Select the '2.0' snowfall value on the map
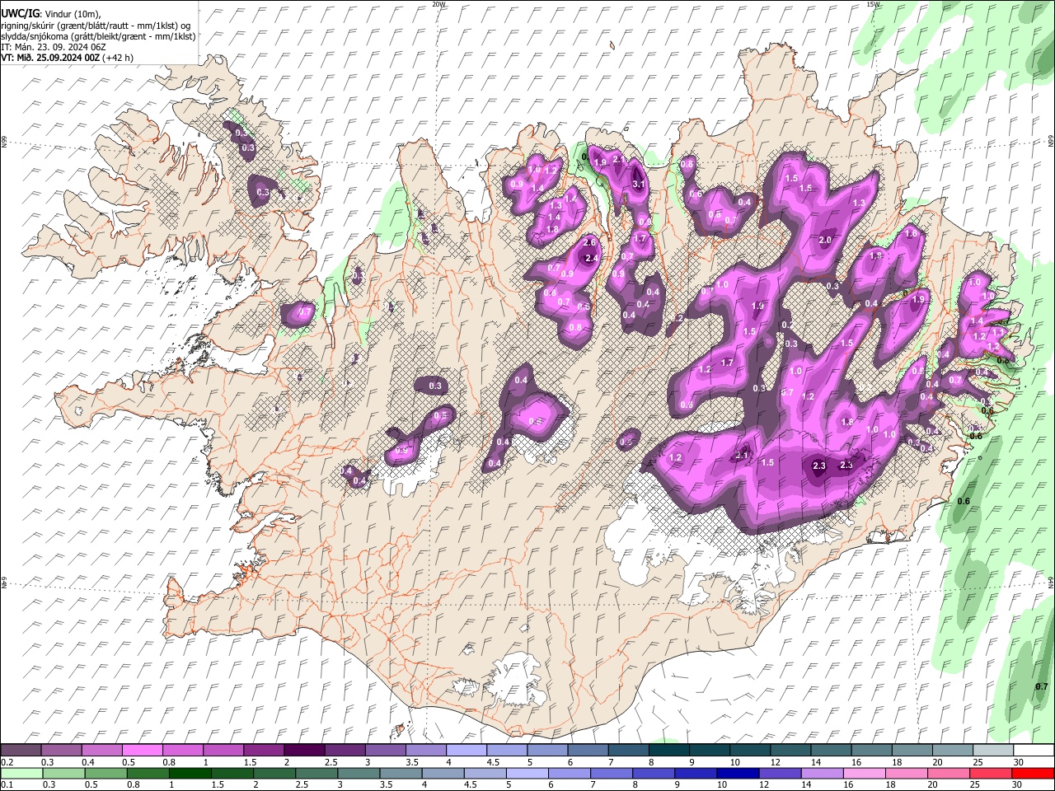1055x791 pixels. [x=825, y=240]
